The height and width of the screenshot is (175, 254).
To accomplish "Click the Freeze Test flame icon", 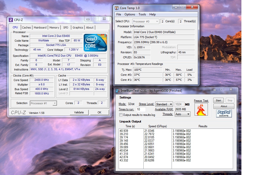I will coord(201,109).
